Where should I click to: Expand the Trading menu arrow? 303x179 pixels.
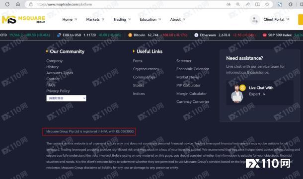click(x=130, y=19)
